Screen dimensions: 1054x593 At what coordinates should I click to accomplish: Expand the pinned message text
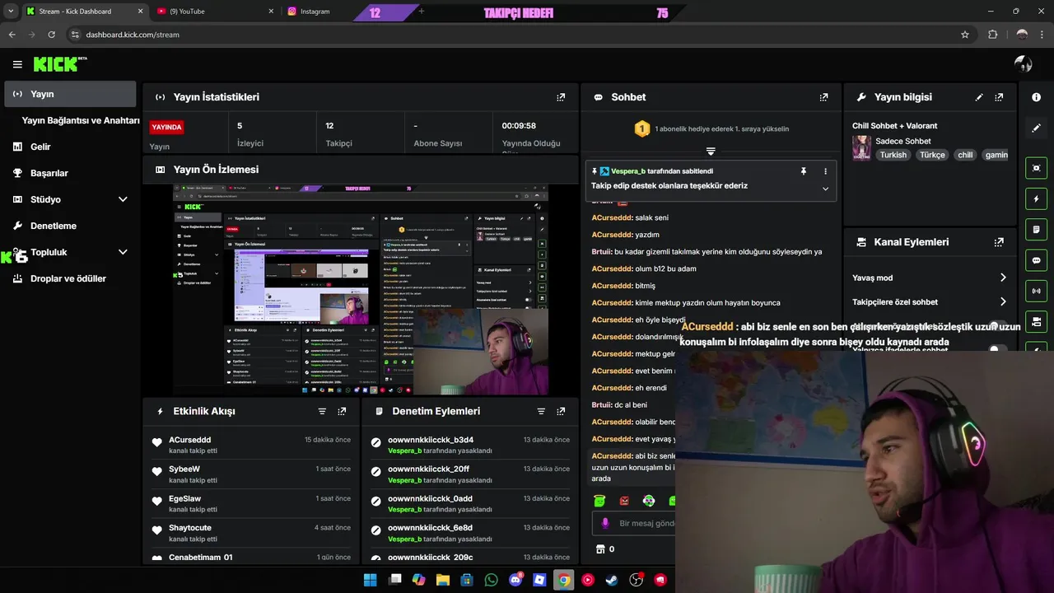pyautogui.click(x=825, y=189)
